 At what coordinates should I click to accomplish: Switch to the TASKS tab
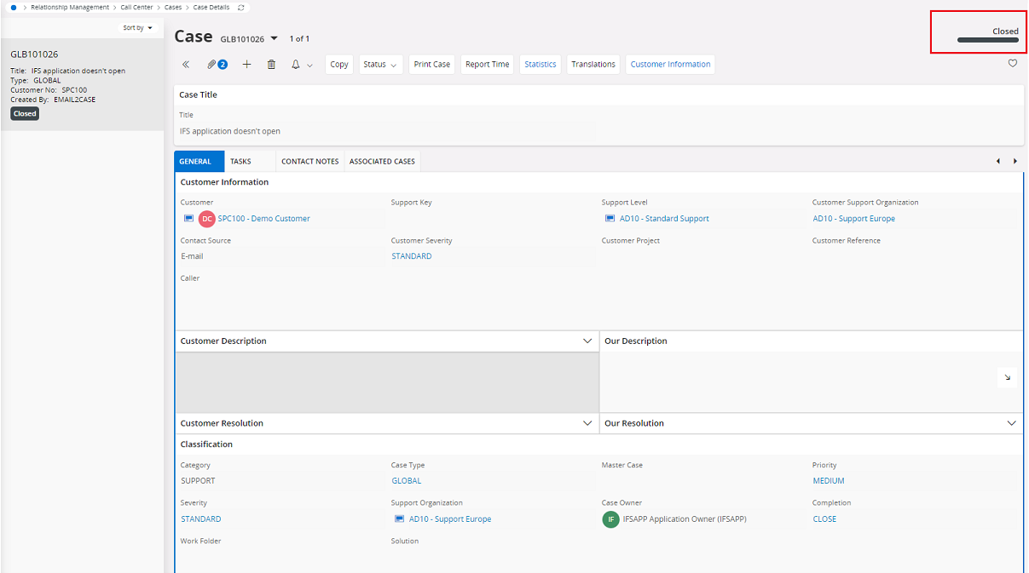[x=240, y=162]
